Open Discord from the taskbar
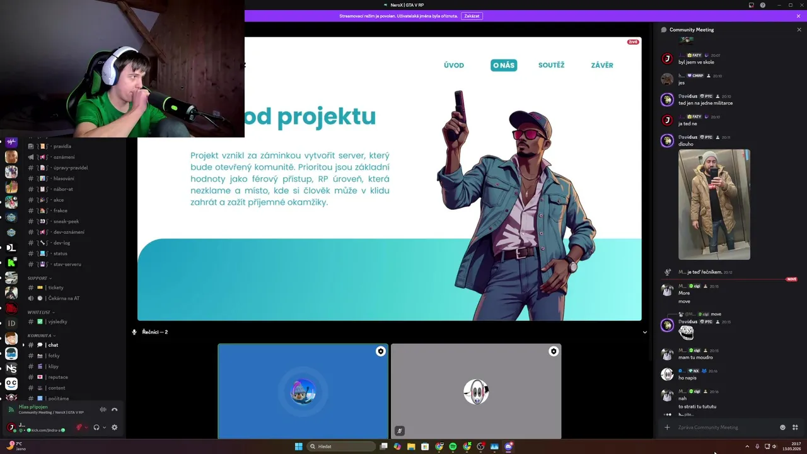Screen dimensions: 807x454 508,446
